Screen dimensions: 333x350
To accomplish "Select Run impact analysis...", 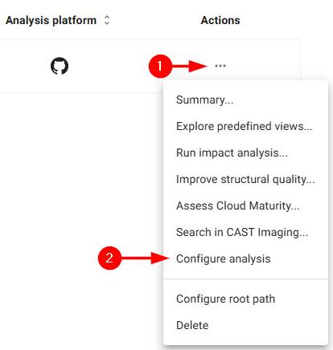I will tap(232, 153).
